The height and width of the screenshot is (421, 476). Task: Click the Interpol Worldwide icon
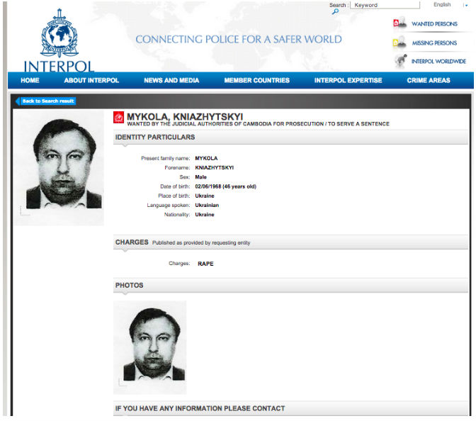point(401,61)
